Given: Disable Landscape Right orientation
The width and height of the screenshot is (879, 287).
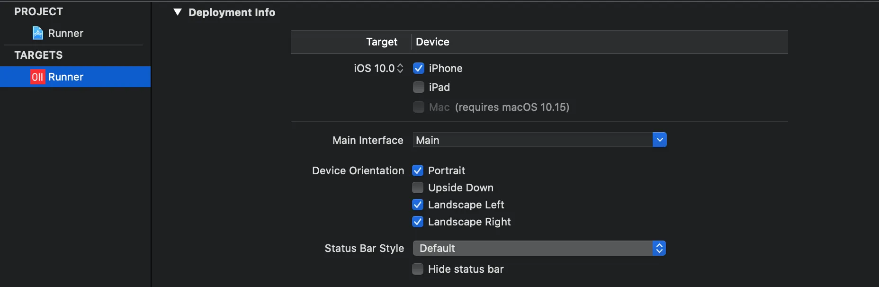Looking at the screenshot, I should (418, 222).
